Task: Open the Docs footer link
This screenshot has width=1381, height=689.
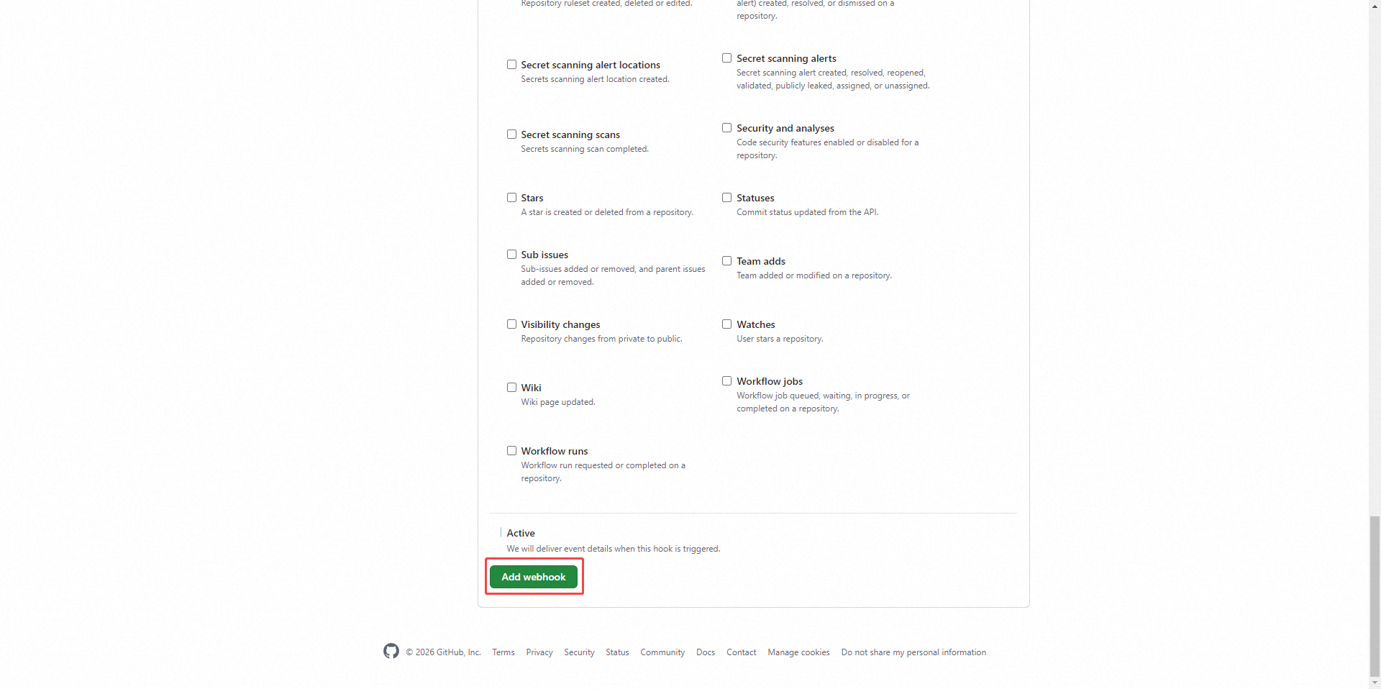Action: pyautogui.click(x=706, y=652)
